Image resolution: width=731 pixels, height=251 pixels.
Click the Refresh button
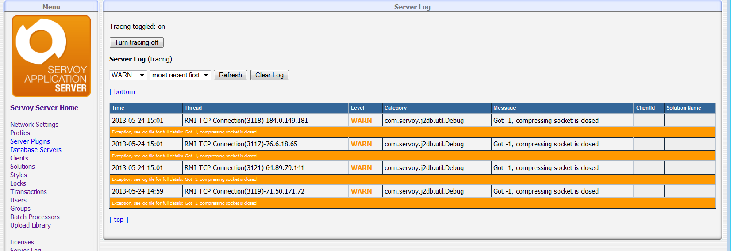pyautogui.click(x=231, y=75)
